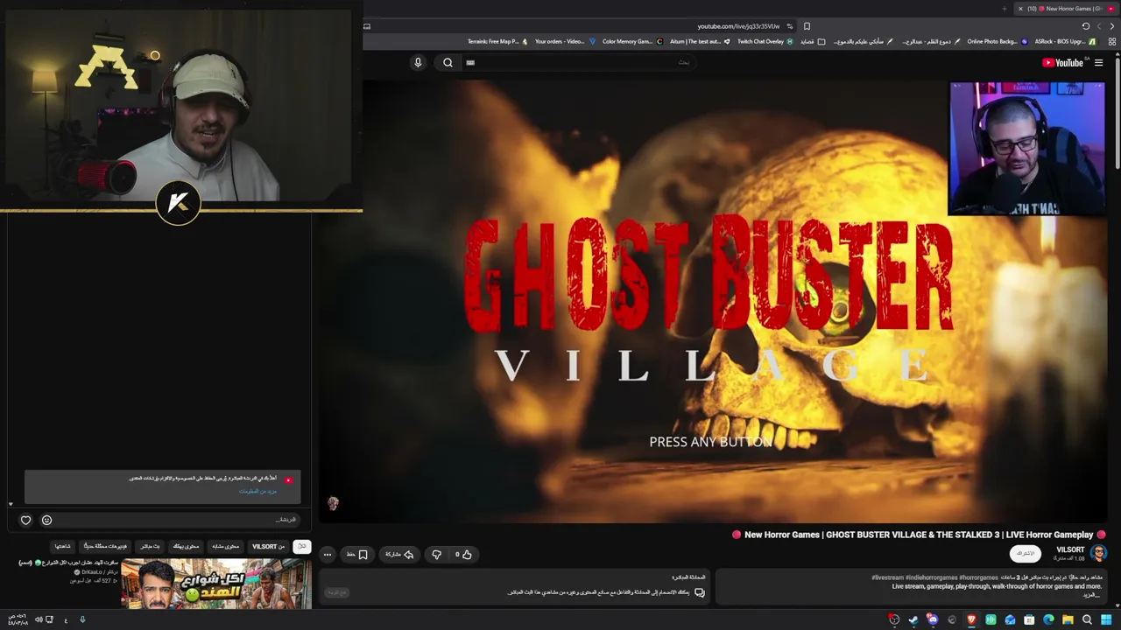
Task: Open Microsoft Store from the taskbar
Action: [x=1029, y=619]
